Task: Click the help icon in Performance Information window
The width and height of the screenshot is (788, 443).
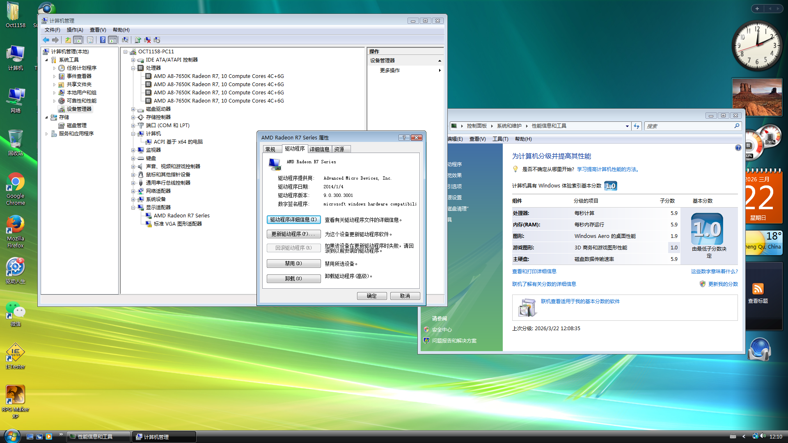Action: [738, 148]
